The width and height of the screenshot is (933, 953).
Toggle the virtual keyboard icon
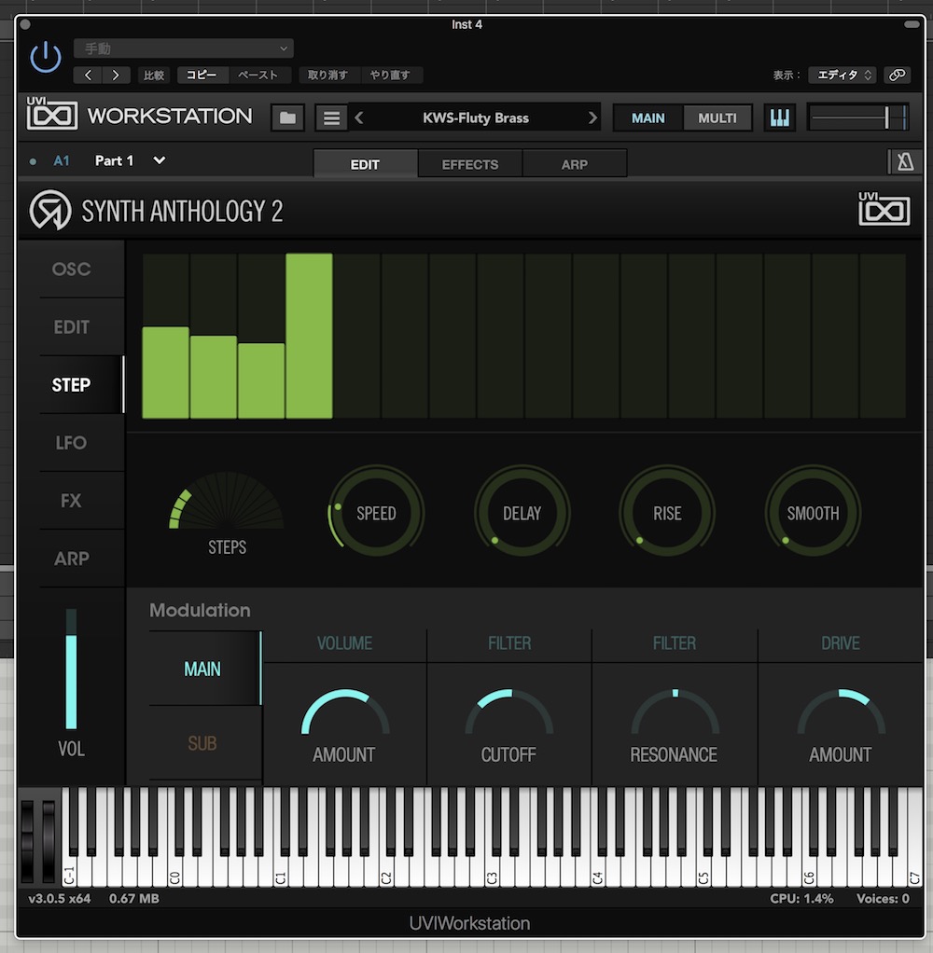(779, 117)
